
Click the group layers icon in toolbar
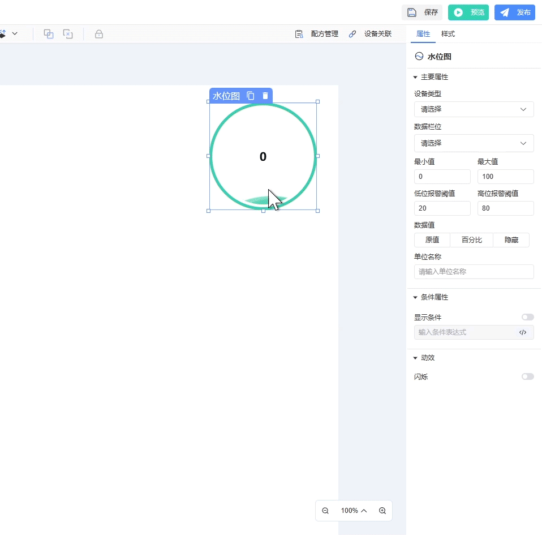(x=49, y=34)
